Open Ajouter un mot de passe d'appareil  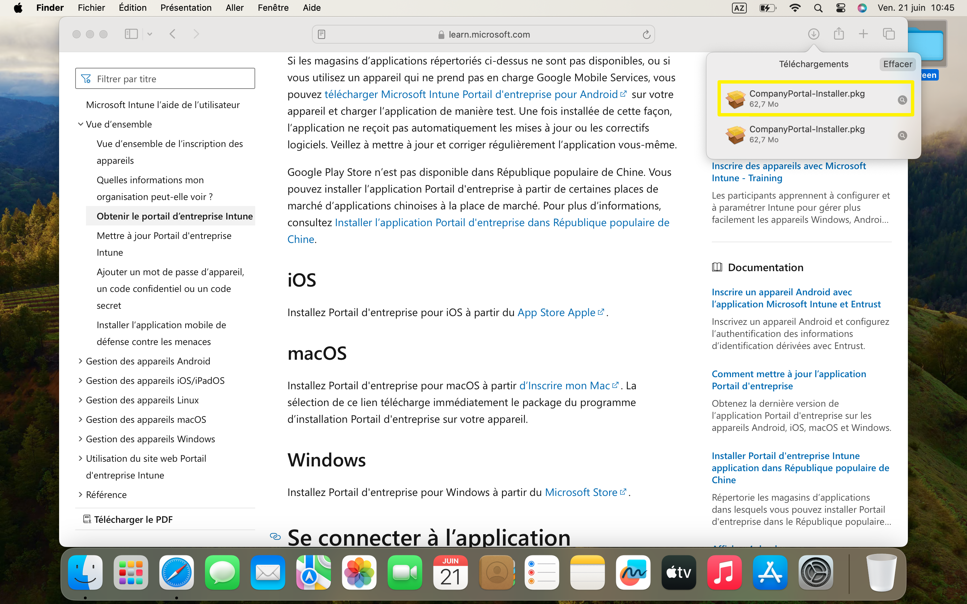[170, 289]
